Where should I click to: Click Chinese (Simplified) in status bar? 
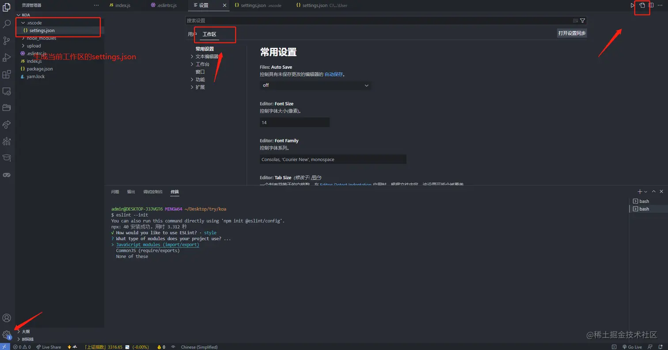pos(199,347)
